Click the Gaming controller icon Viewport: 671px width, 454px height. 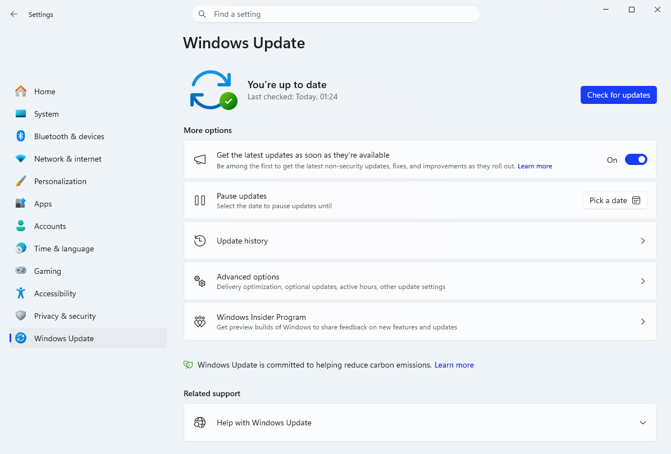coord(21,270)
